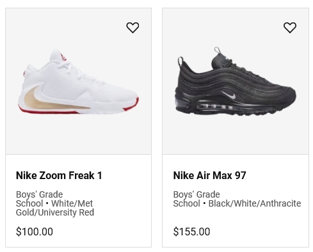Viewport: 313px width, 252px height.
Task: Click the tongue loop on the Air Max 97
Action: tap(217, 51)
